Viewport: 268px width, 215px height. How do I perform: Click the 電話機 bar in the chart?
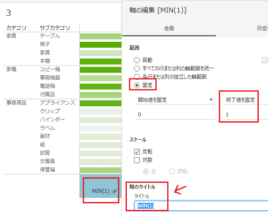click(x=101, y=86)
